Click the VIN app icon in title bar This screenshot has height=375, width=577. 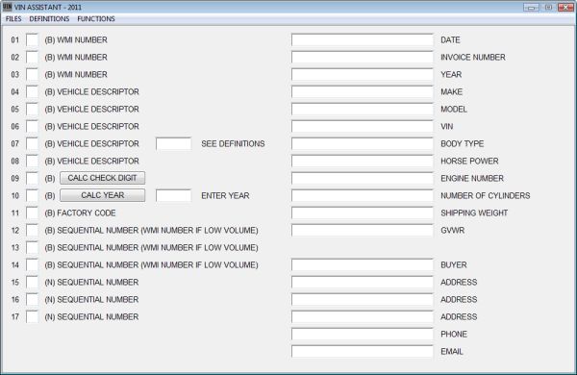point(7,7)
